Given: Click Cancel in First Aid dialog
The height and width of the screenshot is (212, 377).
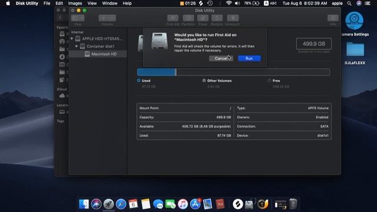Looking at the screenshot, I should point(221,58).
